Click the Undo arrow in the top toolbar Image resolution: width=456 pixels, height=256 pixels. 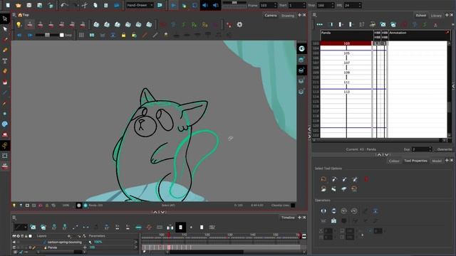tap(63, 5)
